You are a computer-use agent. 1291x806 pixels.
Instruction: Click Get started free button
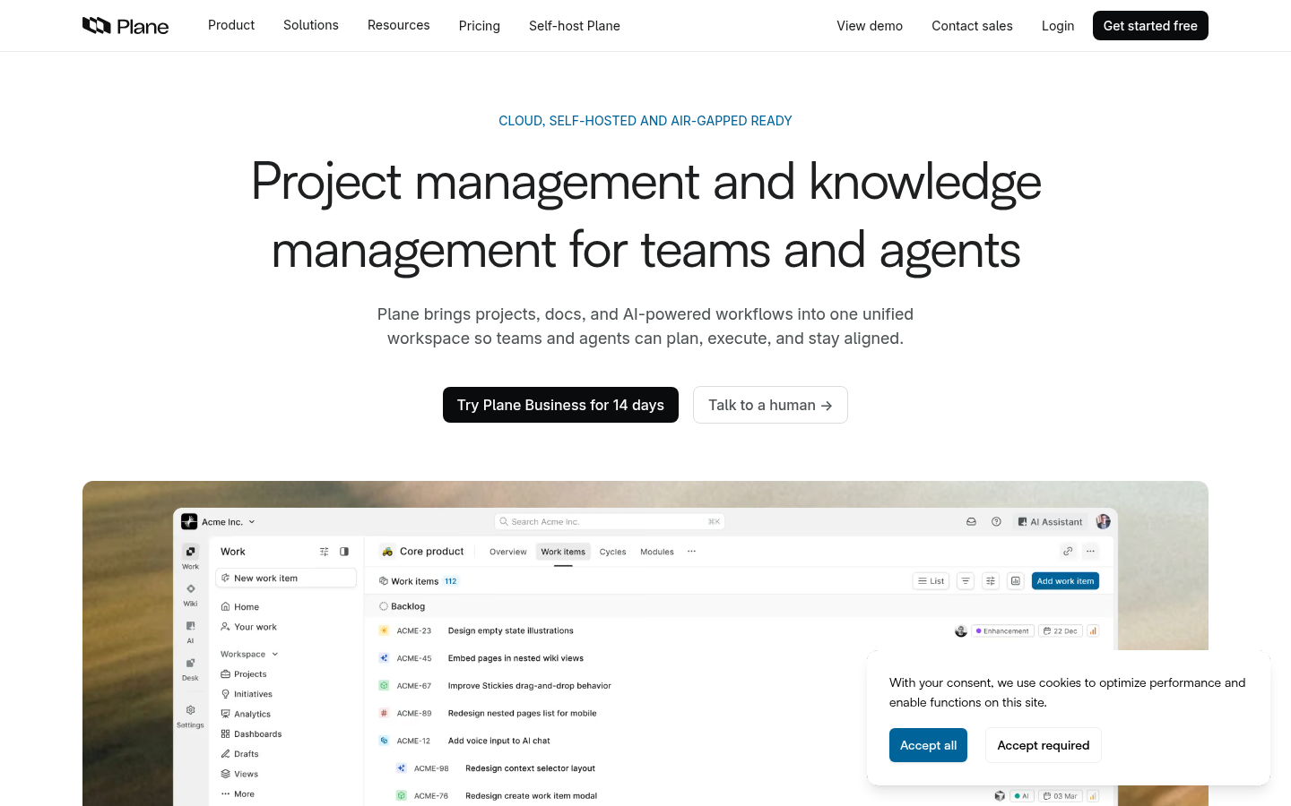(1150, 26)
